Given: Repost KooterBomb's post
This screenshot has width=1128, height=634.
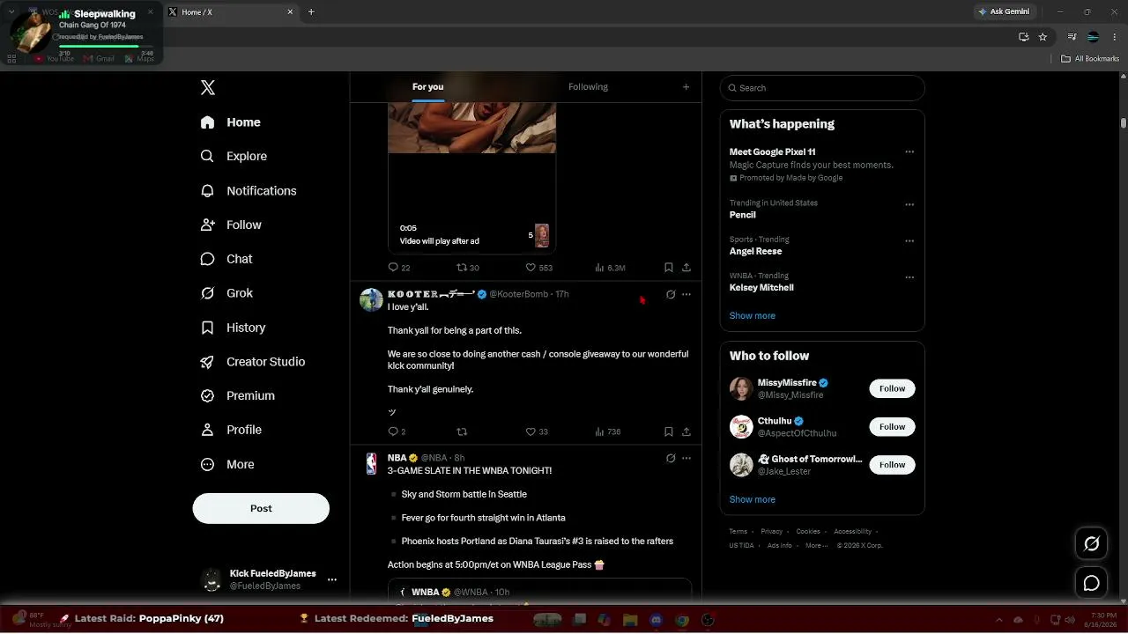Looking at the screenshot, I should pyautogui.click(x=462, y=431).
